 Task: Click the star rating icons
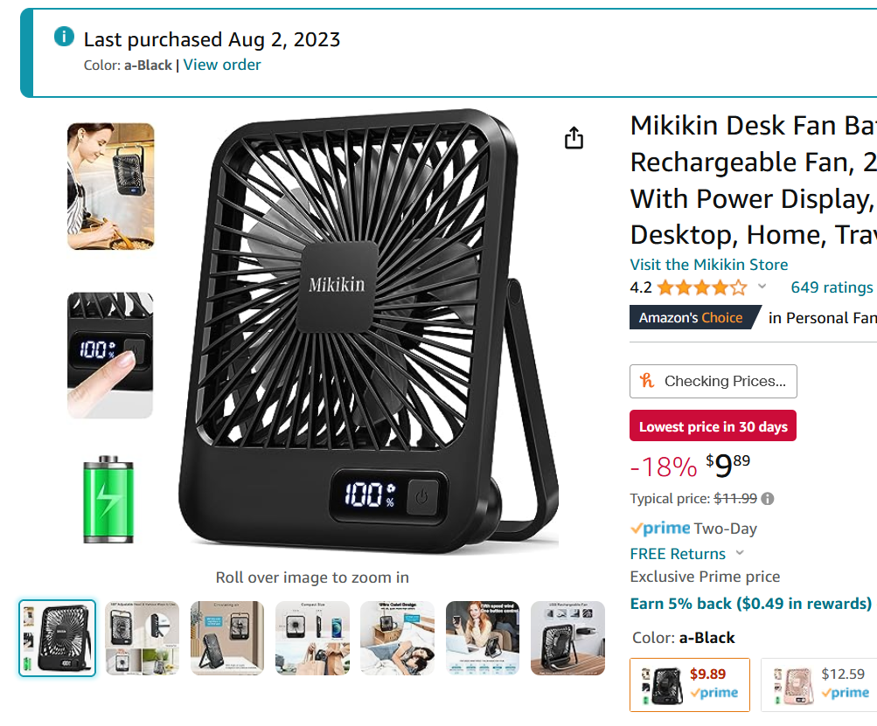(x=702, y=287)
